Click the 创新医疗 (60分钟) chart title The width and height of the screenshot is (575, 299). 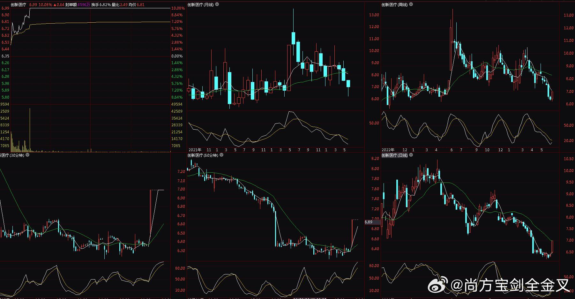(x=203, y=155)
